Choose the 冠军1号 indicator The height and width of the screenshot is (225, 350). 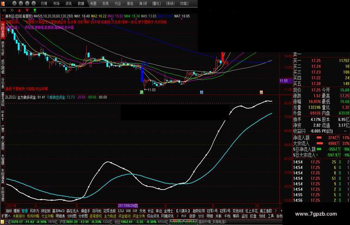tap(212, 211)
